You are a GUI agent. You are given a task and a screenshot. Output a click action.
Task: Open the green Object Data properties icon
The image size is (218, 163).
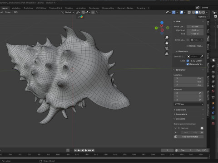(213, 117)
